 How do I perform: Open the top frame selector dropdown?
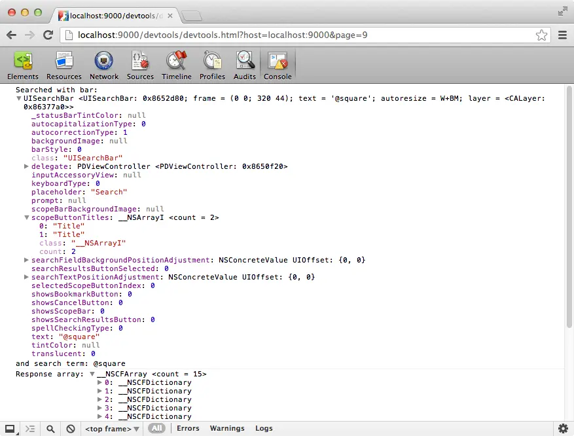pyautogui.click(x=112, y=429)
